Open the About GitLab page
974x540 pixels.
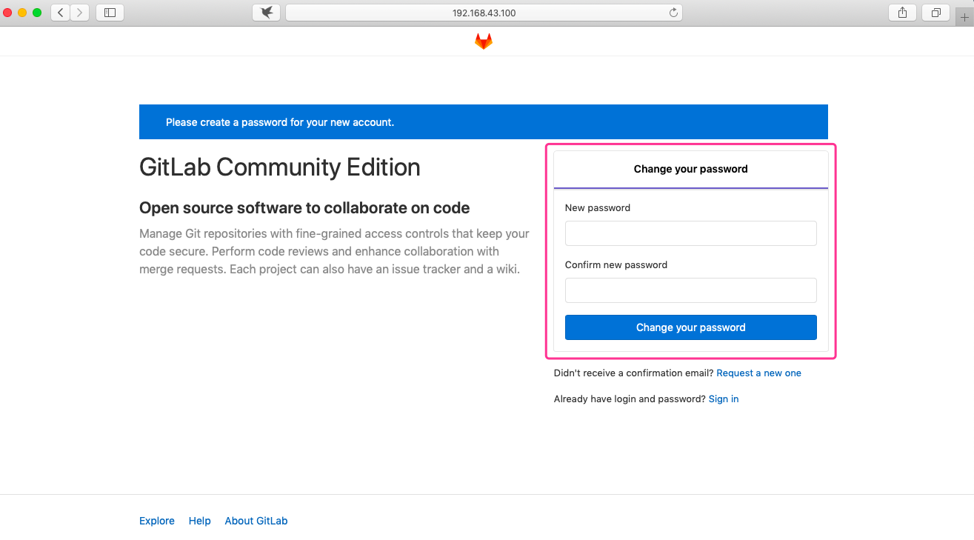coord(256,521)
